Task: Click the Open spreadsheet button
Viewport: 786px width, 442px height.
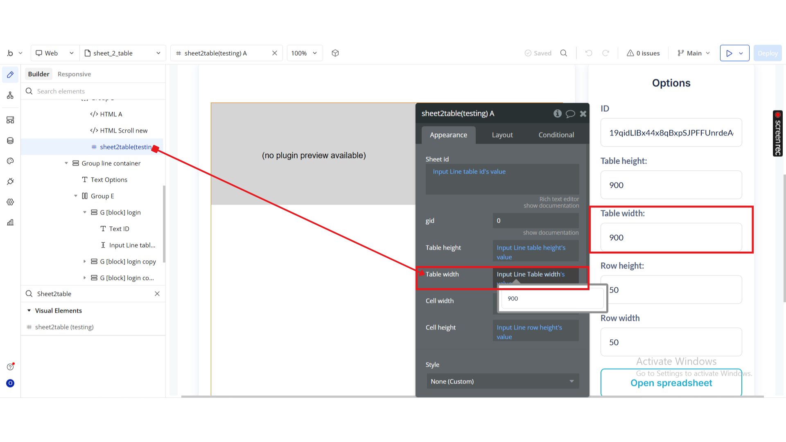Action: tap(671, 383)
